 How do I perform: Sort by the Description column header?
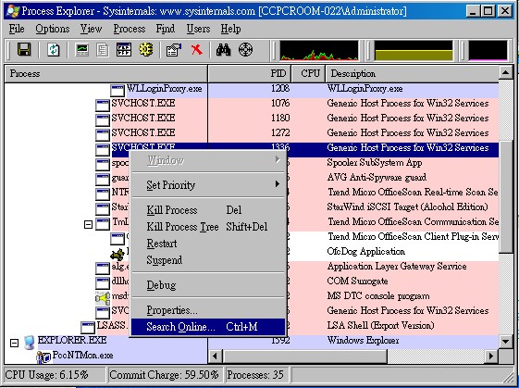pyautogui.click(x=412, y=73)
